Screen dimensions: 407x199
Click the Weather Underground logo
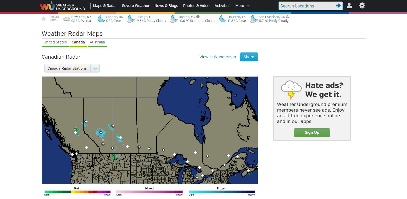click(62, 6)
